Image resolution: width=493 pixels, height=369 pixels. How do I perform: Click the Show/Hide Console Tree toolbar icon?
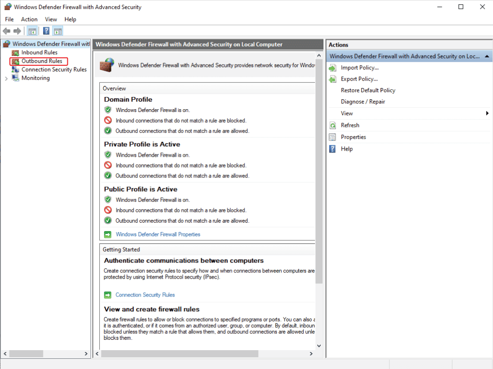pyautogui.click(x=32, y=31)
